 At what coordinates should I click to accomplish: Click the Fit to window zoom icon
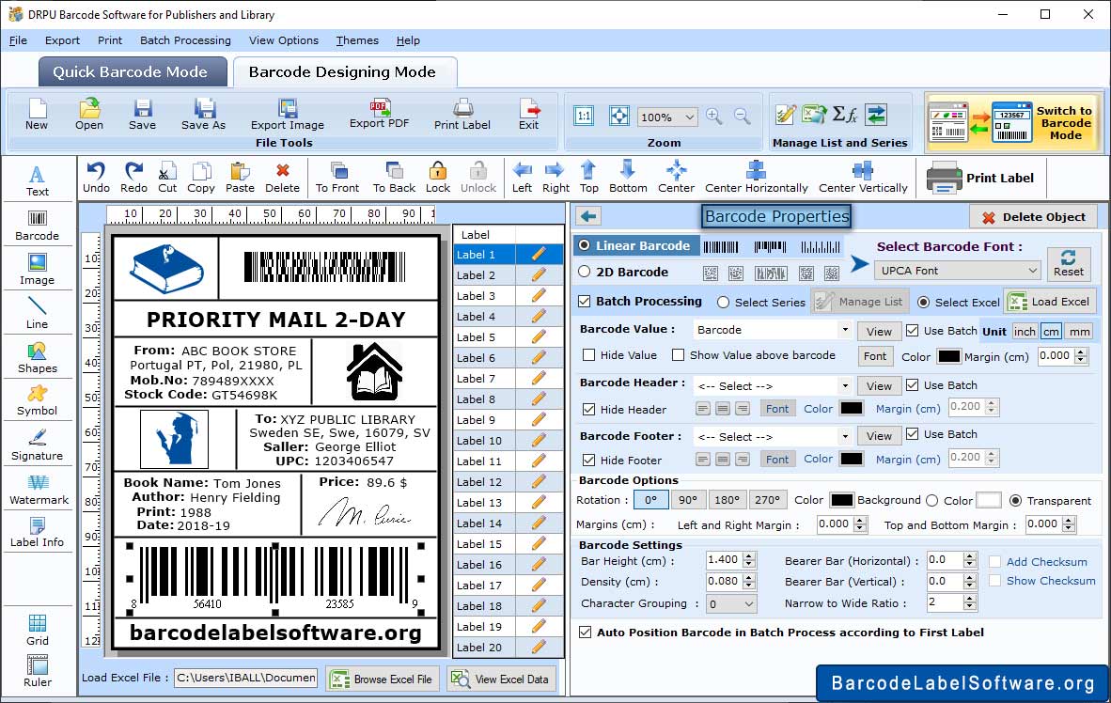(x=619, y=116)
